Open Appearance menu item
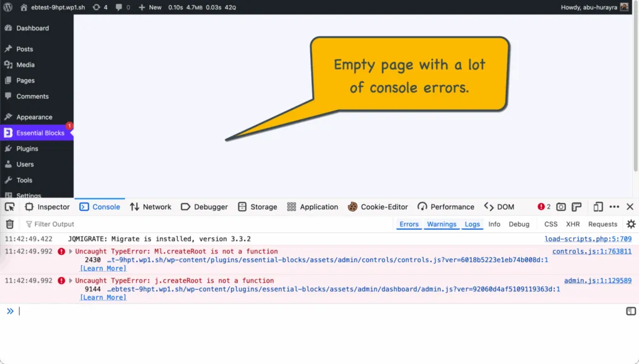Viewport: 639px width, 364px height. (34, 117)
